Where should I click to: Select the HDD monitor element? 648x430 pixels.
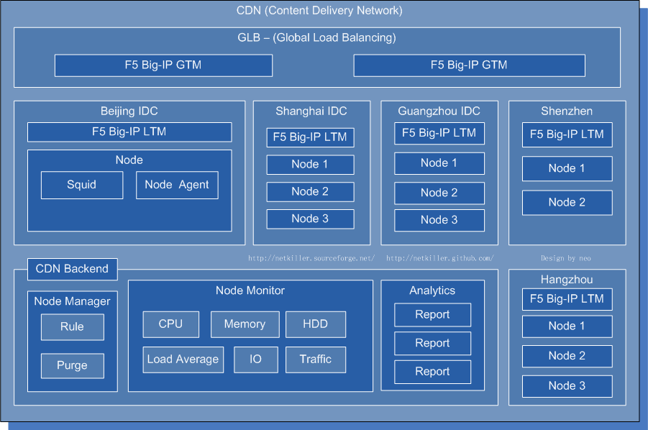[x=316, y=324]
